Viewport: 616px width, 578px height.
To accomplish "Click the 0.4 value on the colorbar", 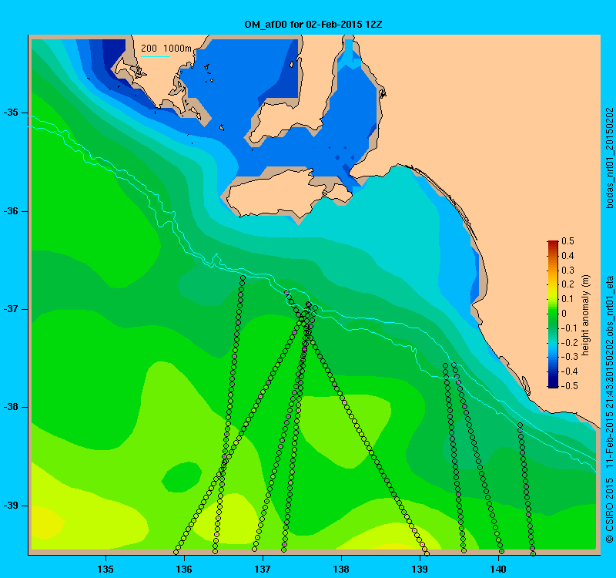I will pos(567,256).
